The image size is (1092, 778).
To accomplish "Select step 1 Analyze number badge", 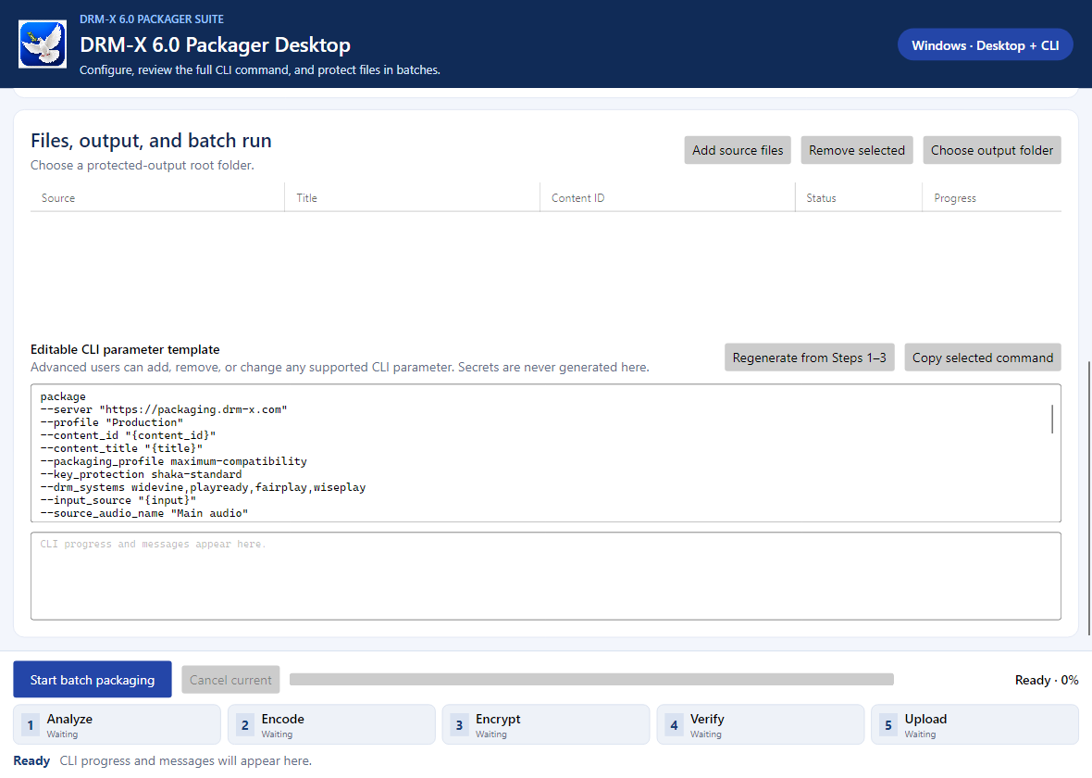I will pyautogui.click(x=30, y=725).
